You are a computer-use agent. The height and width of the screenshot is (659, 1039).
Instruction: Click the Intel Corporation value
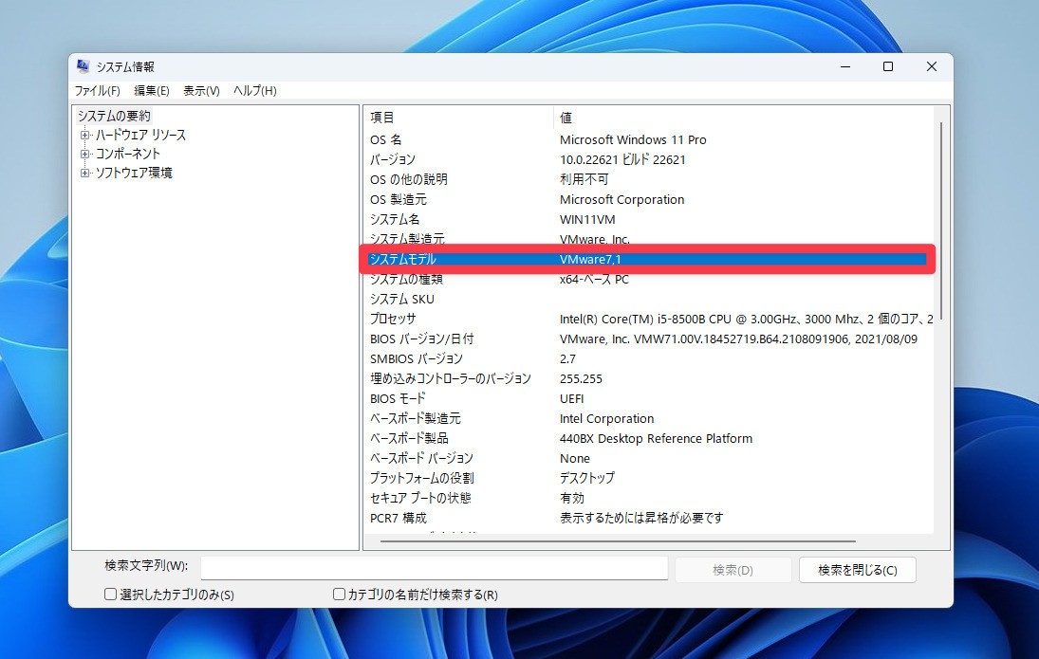pos(606,418)
